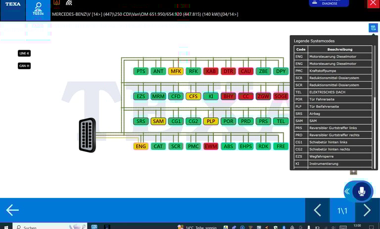
Task: Open the ZBE control unit
Action: pos(263,71)
